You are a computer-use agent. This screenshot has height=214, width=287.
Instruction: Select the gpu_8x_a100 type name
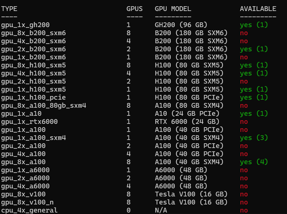[x=23, y=162]
